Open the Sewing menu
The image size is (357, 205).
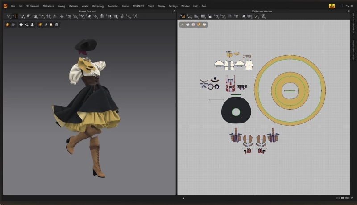point(61,6)
